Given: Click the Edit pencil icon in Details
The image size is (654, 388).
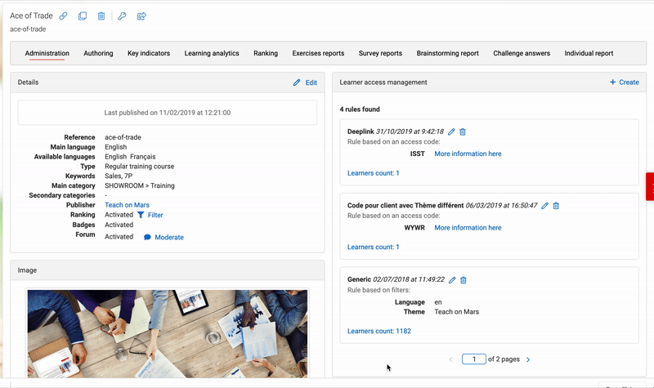Looking at the screenshot, I should (297, 83).
